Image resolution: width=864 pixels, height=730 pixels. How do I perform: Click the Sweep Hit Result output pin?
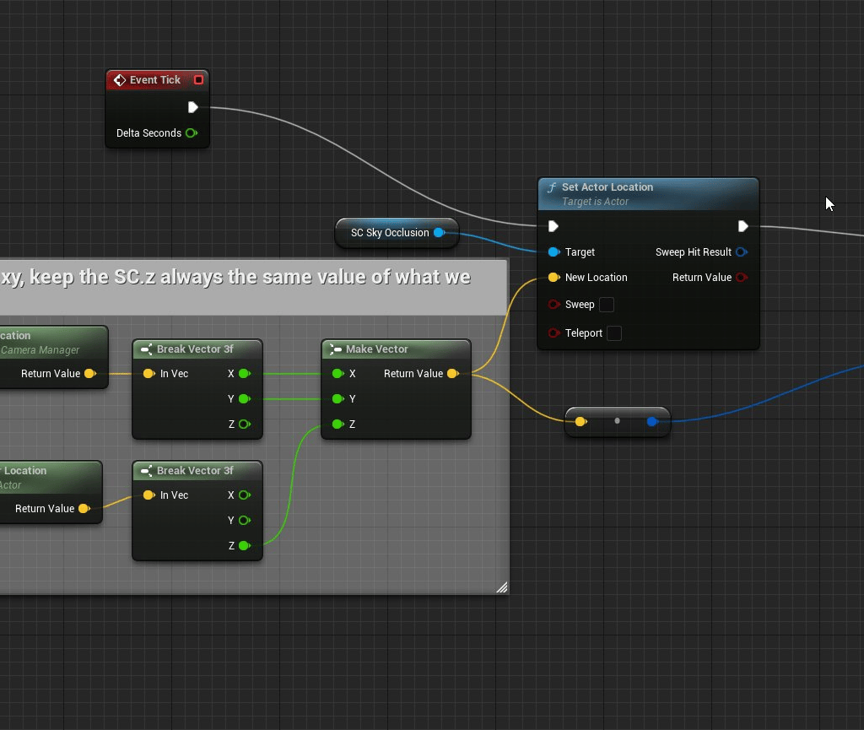point(741,251)
